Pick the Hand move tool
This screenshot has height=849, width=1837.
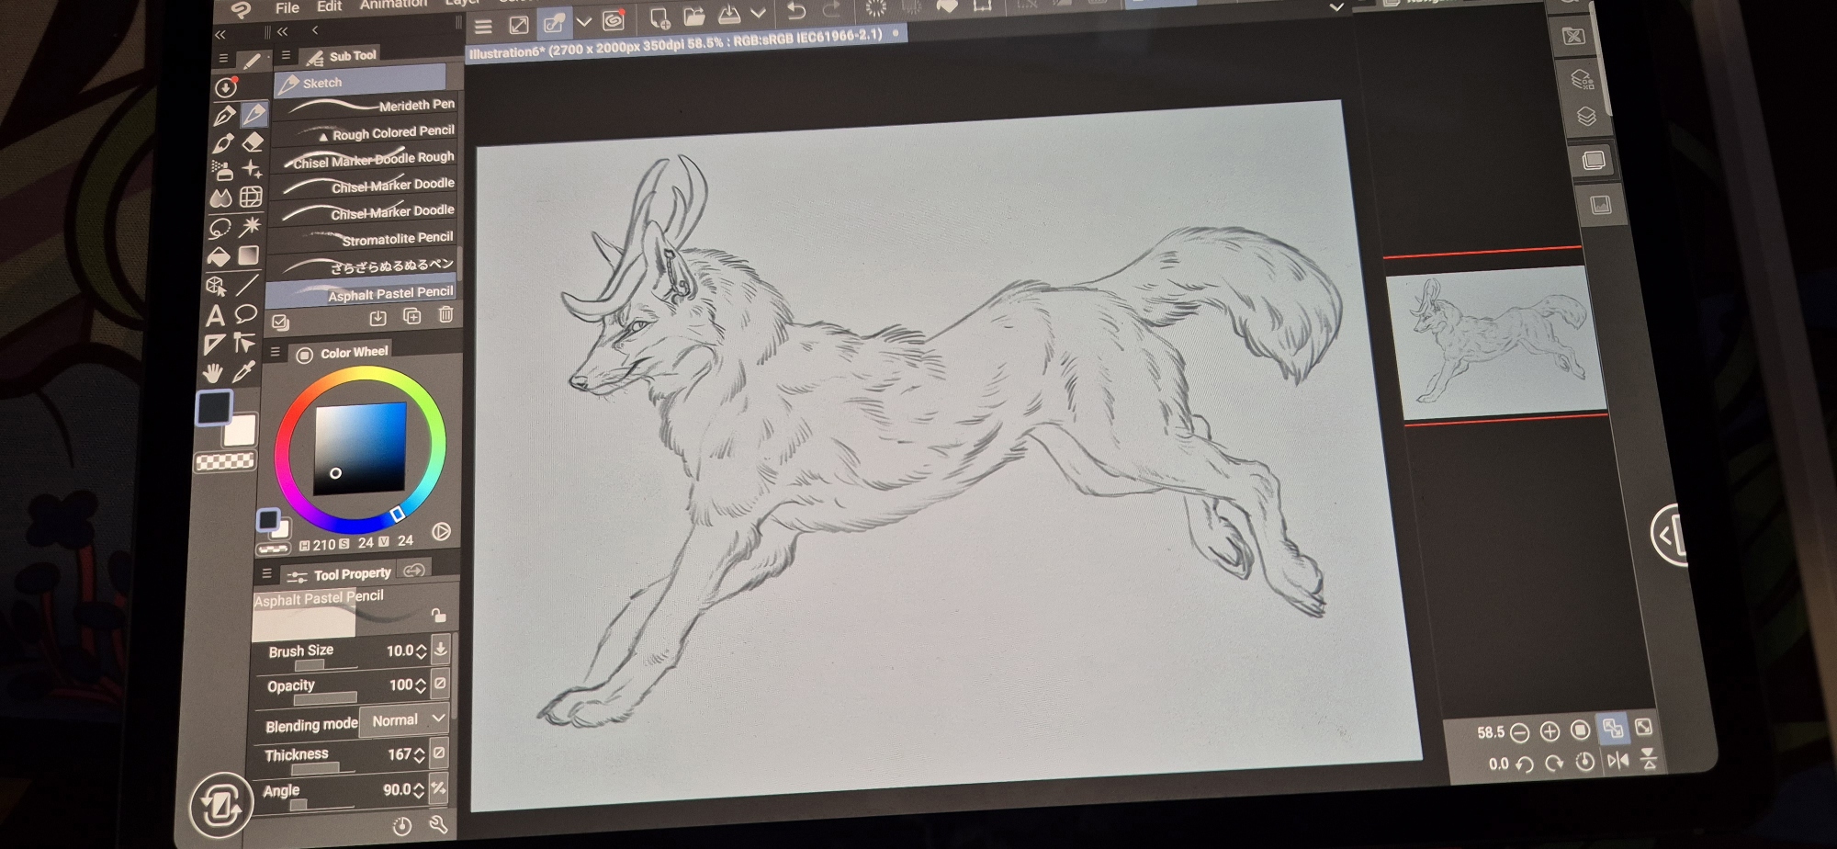[213, 373]
